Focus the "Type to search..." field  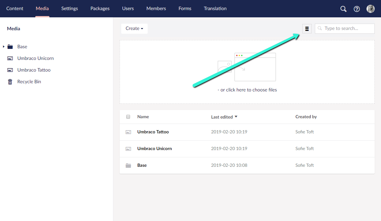pos(345,29)
